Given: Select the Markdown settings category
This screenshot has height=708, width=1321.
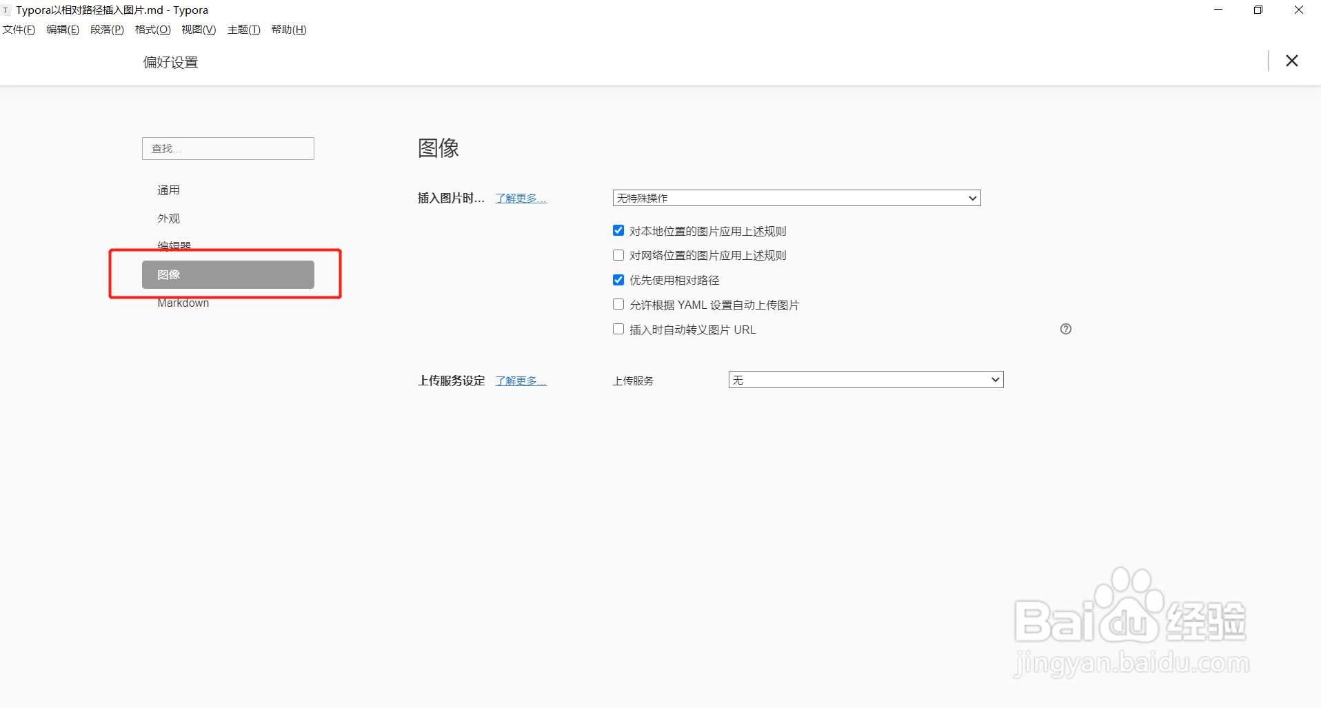Looking at the screenshot, I should pos(228,303).
